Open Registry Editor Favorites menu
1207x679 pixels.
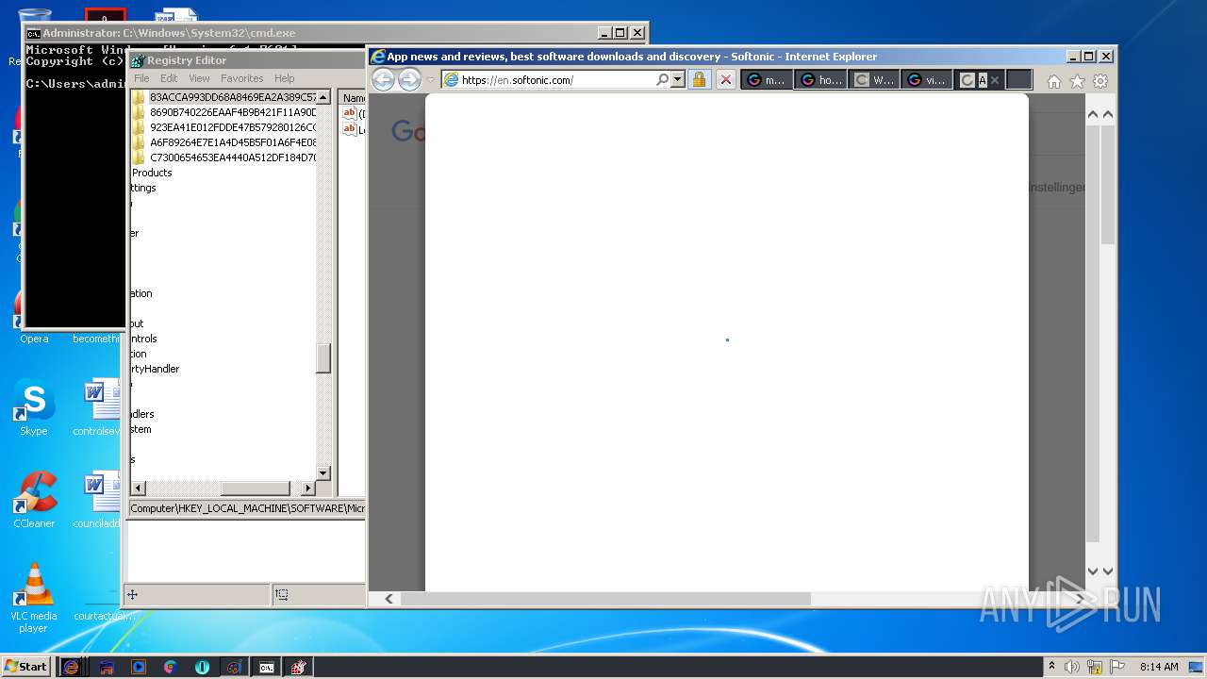pos(242,78)
